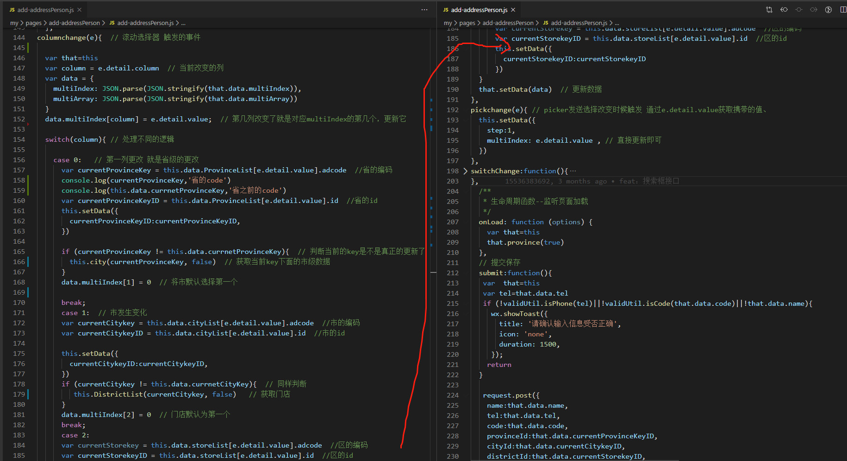The height and width of the screenshot is (461, 847).
Task: Click 'var column = e.detail.column' on line 147
Action: coord(102,68)
